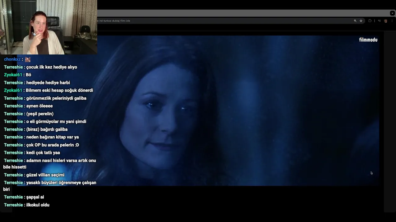Click Zyokai61's 'Bö' message

28,75
